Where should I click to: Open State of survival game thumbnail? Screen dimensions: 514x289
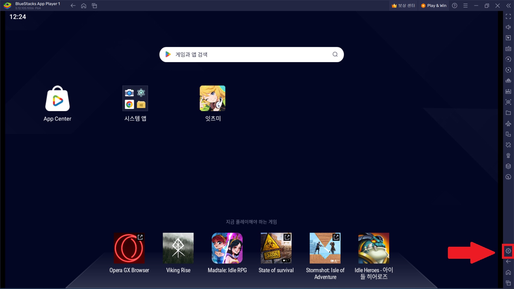point(276,248)
